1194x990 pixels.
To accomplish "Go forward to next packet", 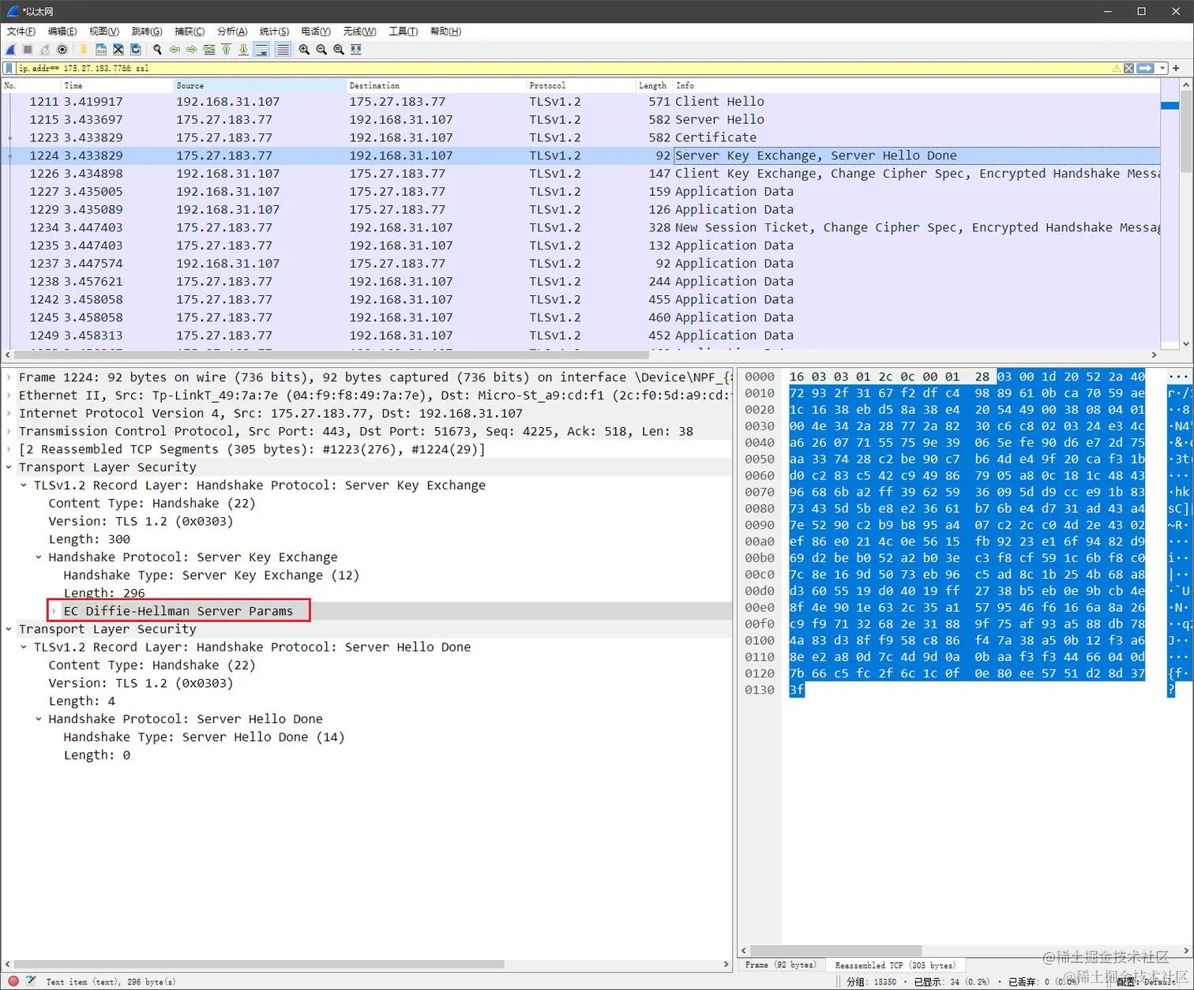I will pos(192,50).
